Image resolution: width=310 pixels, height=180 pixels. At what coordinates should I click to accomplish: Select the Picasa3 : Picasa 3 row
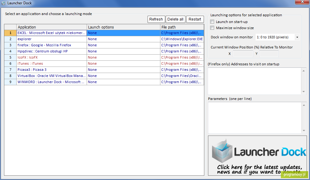click(x=104, y=70)
